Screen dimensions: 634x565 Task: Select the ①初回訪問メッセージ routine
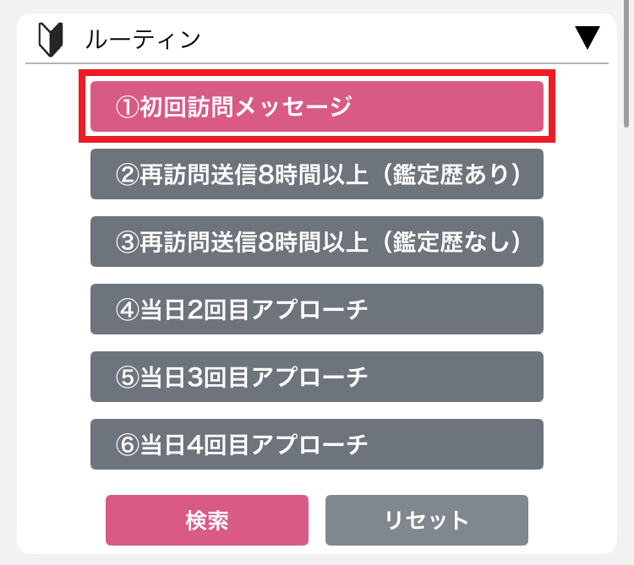(317, 106)
